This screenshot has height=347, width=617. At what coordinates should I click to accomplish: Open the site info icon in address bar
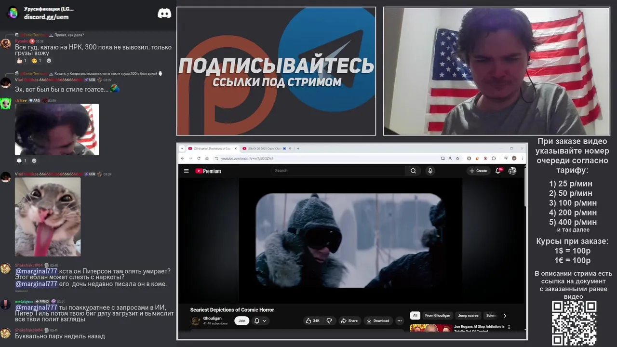coord(216,158)
